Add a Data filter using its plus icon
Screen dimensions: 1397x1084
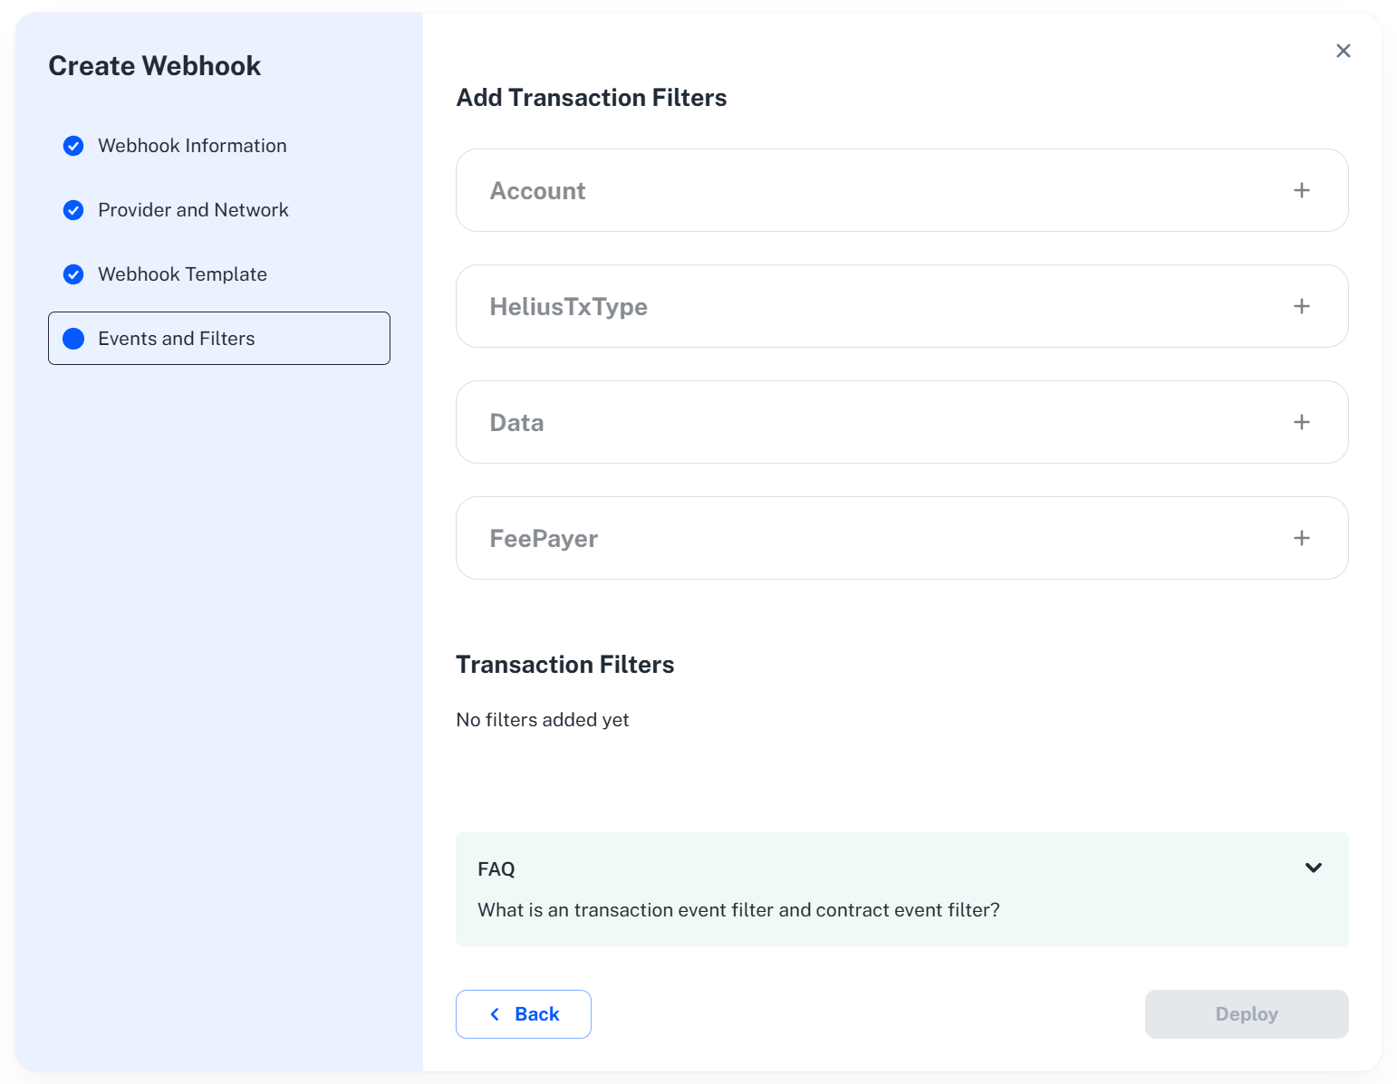click(x=1302, y=422)
